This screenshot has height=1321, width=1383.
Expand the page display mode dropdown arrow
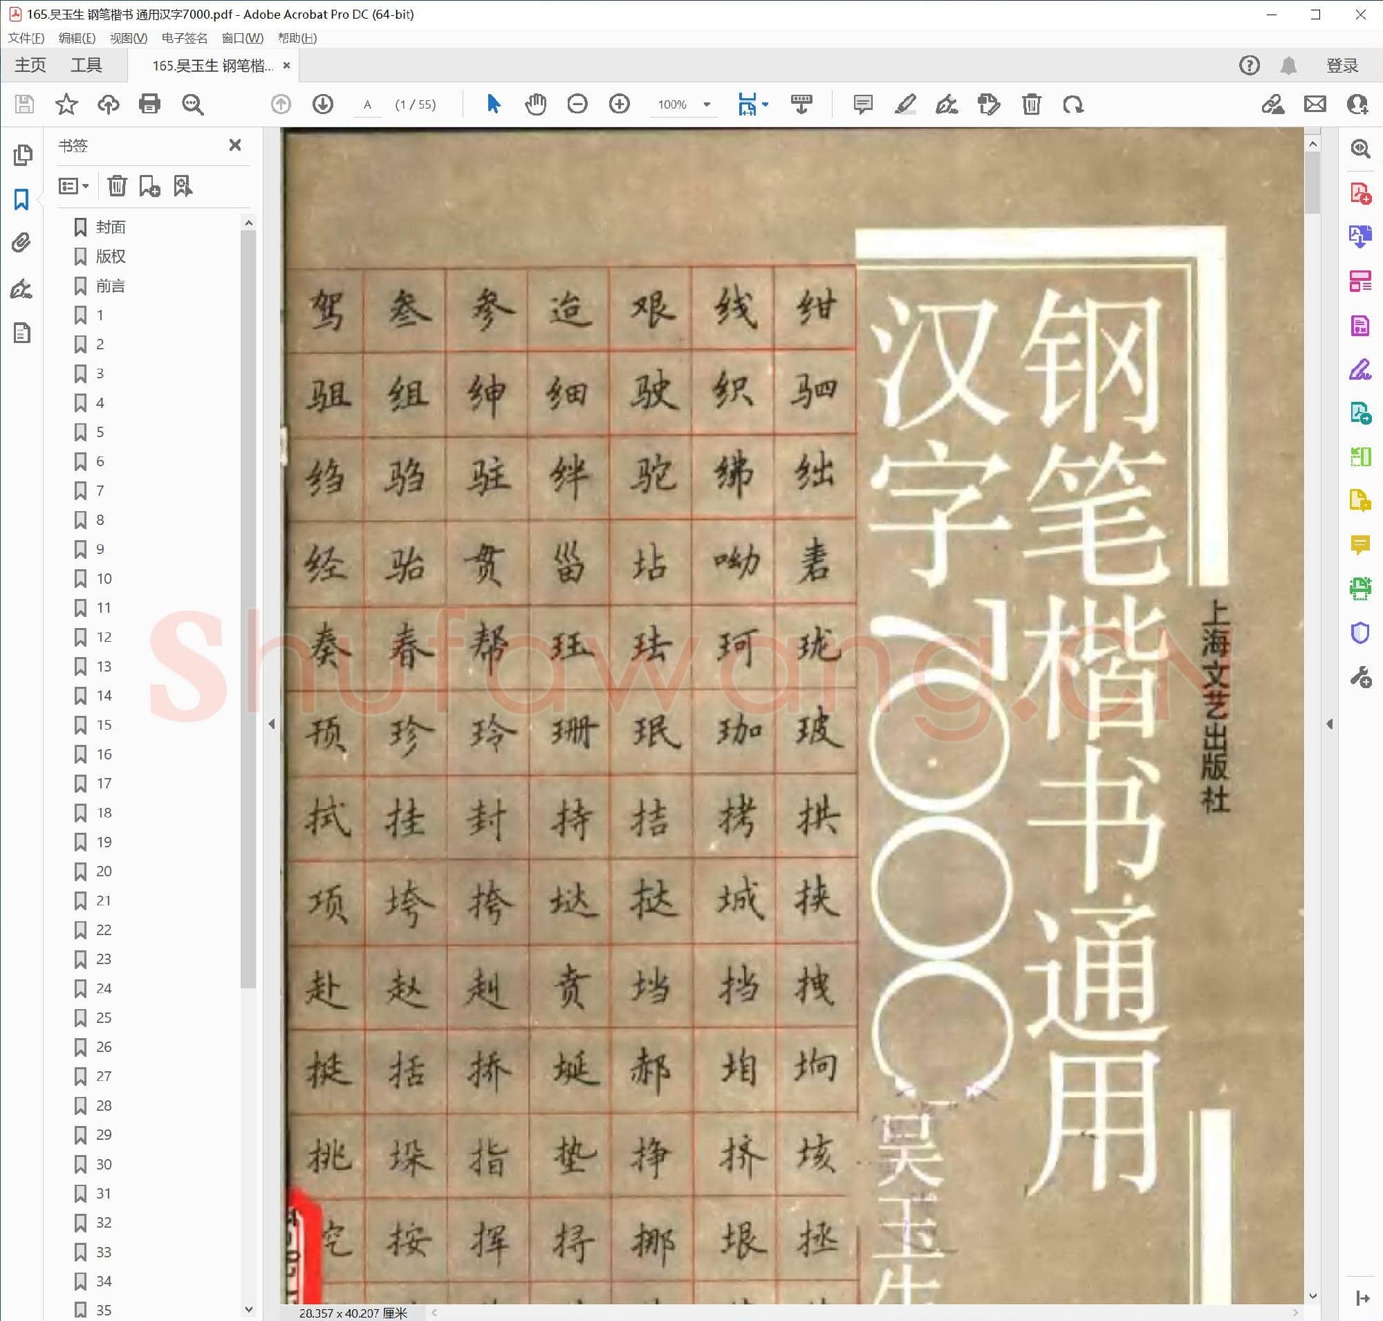click(x=766, y=104)
